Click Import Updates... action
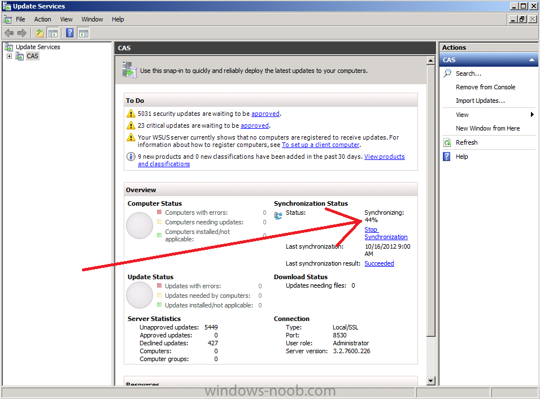 [480, 101]
